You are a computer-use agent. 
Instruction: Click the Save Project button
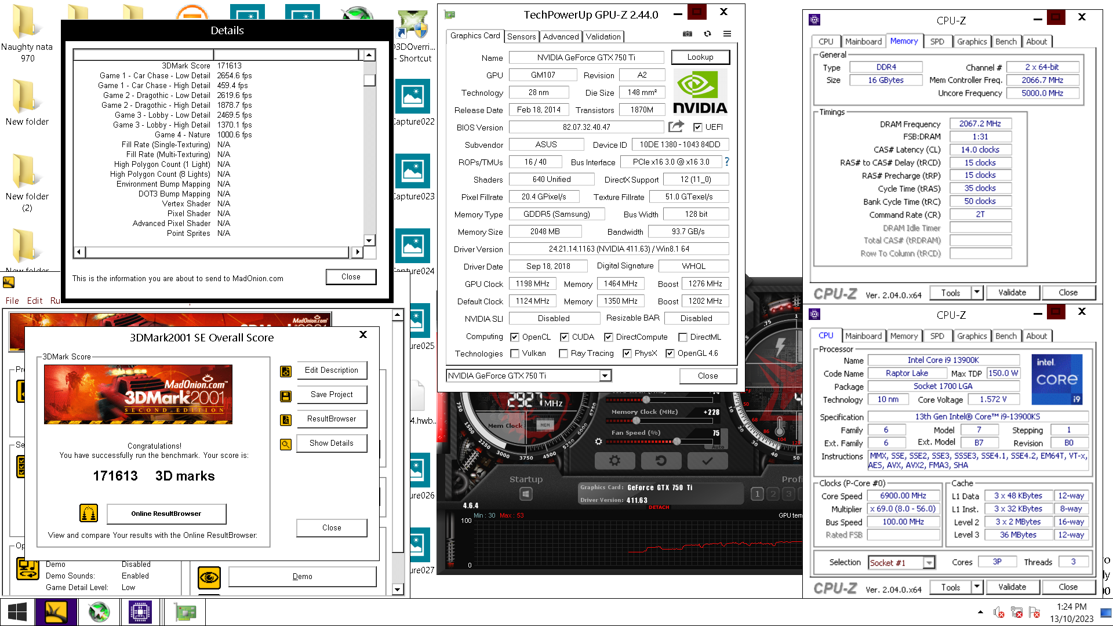332,395
